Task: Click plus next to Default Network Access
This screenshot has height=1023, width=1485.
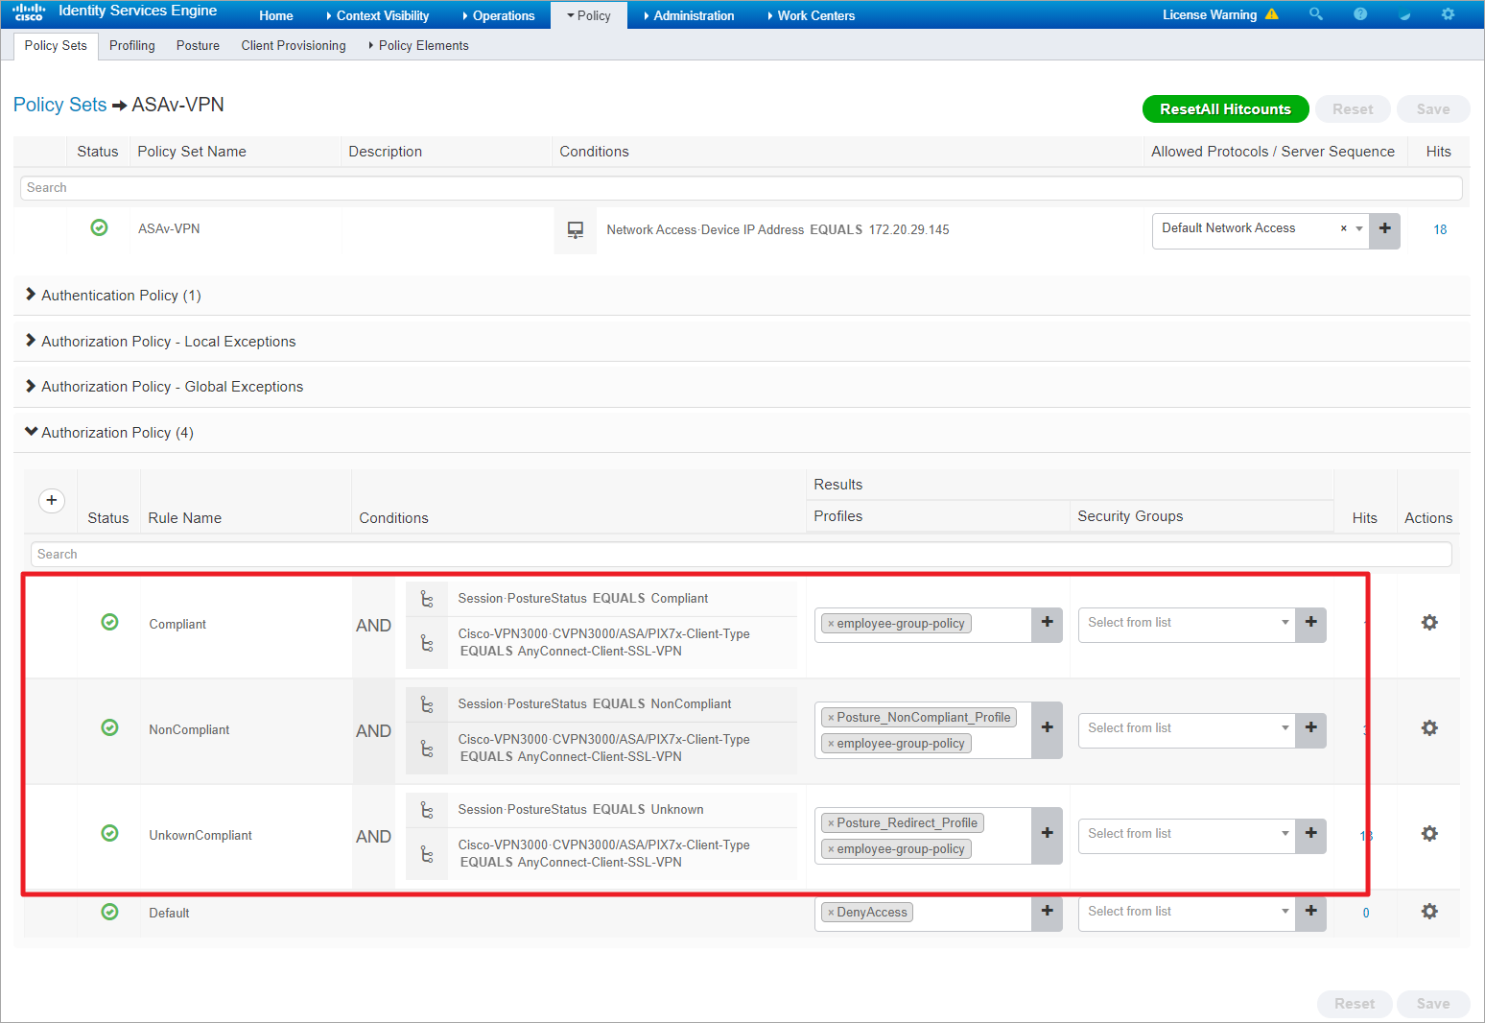Action: pos(1384,230)
